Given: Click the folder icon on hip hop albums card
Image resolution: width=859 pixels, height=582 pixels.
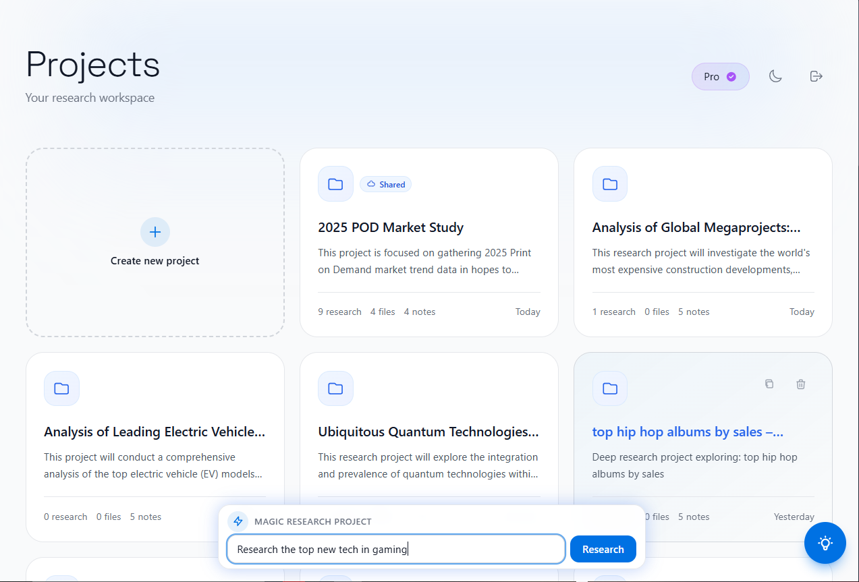Looking at the screenshot, I should [610, 388].
